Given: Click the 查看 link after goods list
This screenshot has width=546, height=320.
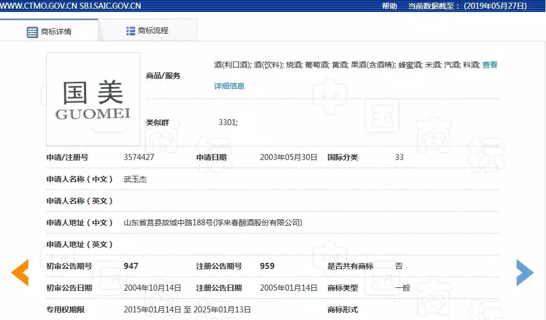Looking at the screenshot, I should pyautogui.click(x=490, y=65).
